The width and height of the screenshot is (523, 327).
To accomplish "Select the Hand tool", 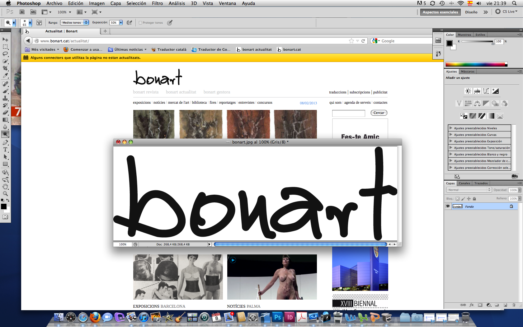I will (5, 187).
